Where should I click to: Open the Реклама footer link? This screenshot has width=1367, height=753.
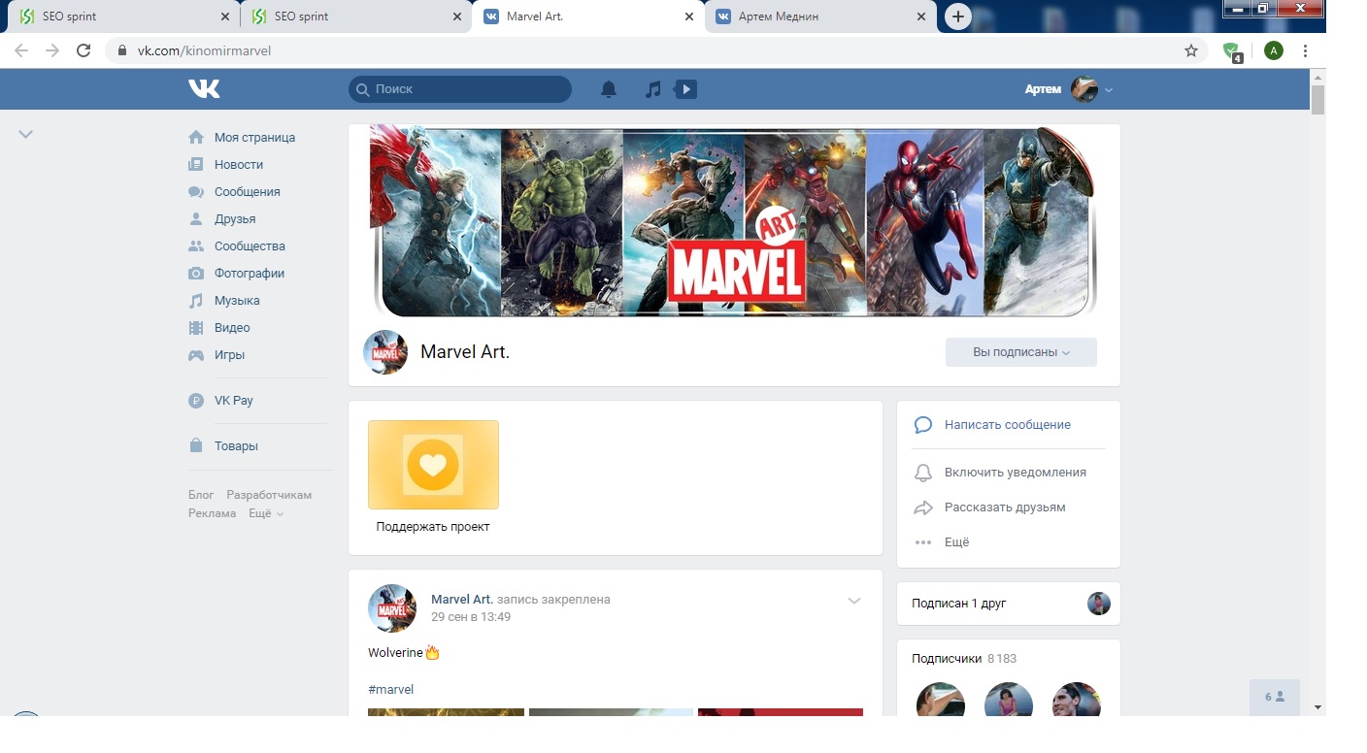212,513
